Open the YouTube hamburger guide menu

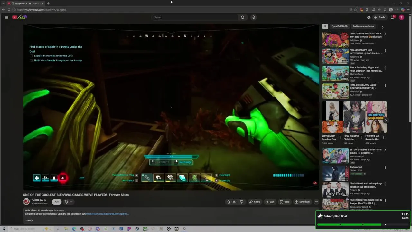(6, 17)
